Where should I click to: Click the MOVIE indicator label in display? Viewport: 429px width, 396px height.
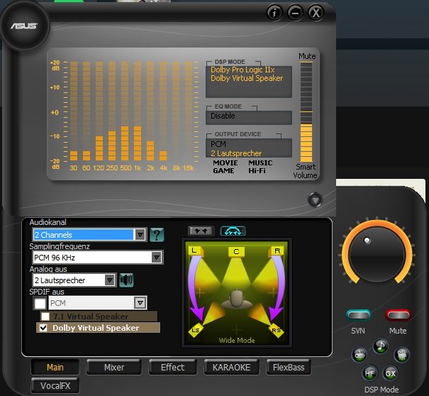point(225,163)
